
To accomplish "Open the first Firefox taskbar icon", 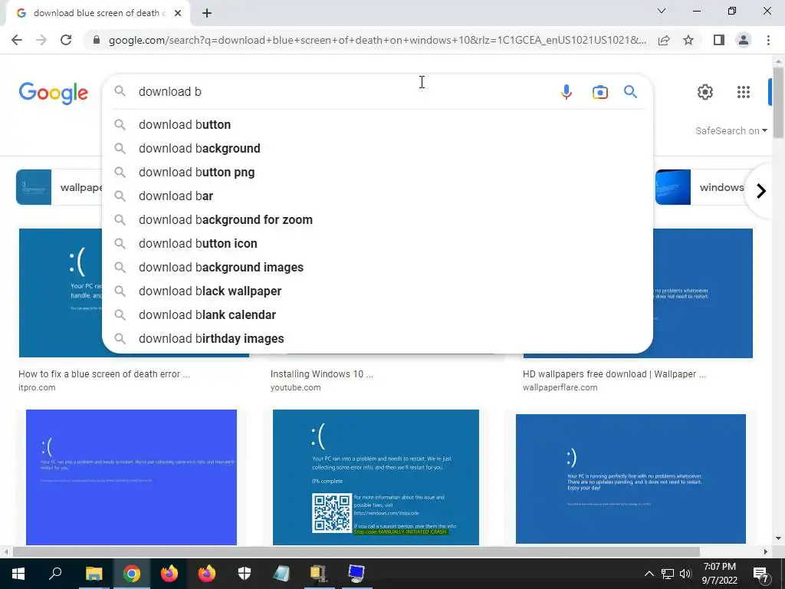I will point(169,574).
